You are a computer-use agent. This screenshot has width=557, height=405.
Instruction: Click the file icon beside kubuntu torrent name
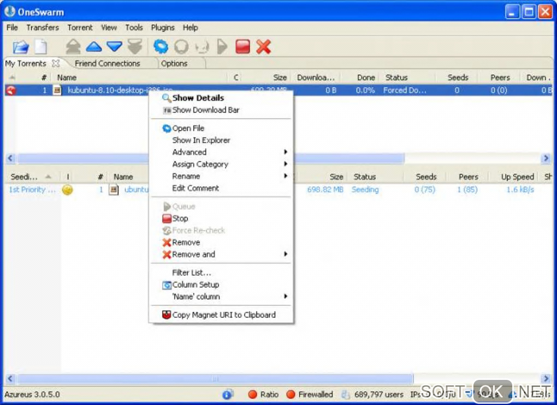point(57,90)
